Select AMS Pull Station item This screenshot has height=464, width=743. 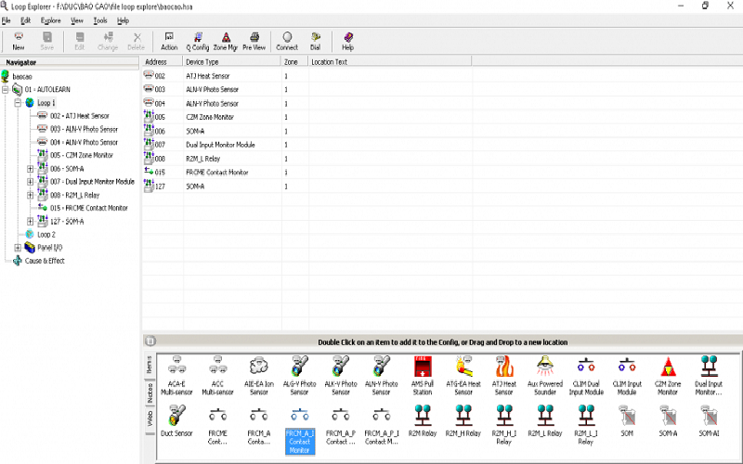pyautogui.click(x=423, y=376)
